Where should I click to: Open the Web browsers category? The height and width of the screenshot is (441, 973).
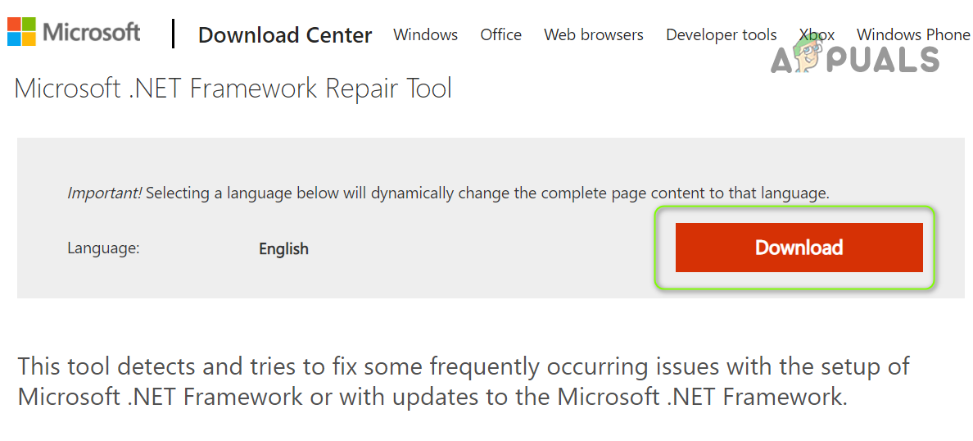coord(593,34)
